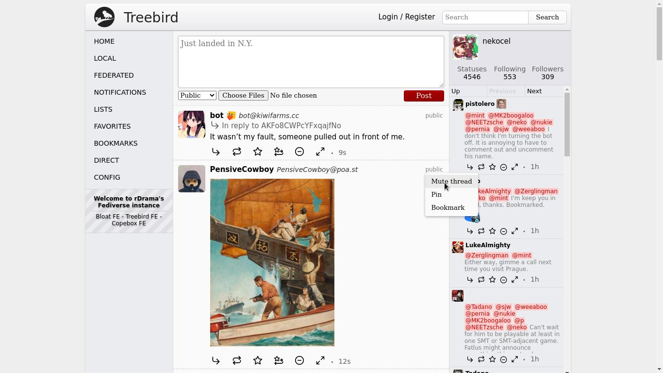Expand pistolero's sidebar post
This screenshot has width=663, height=373.
[514, 167]
